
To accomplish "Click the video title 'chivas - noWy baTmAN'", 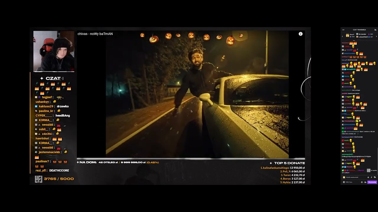I will tap(95, 34).
